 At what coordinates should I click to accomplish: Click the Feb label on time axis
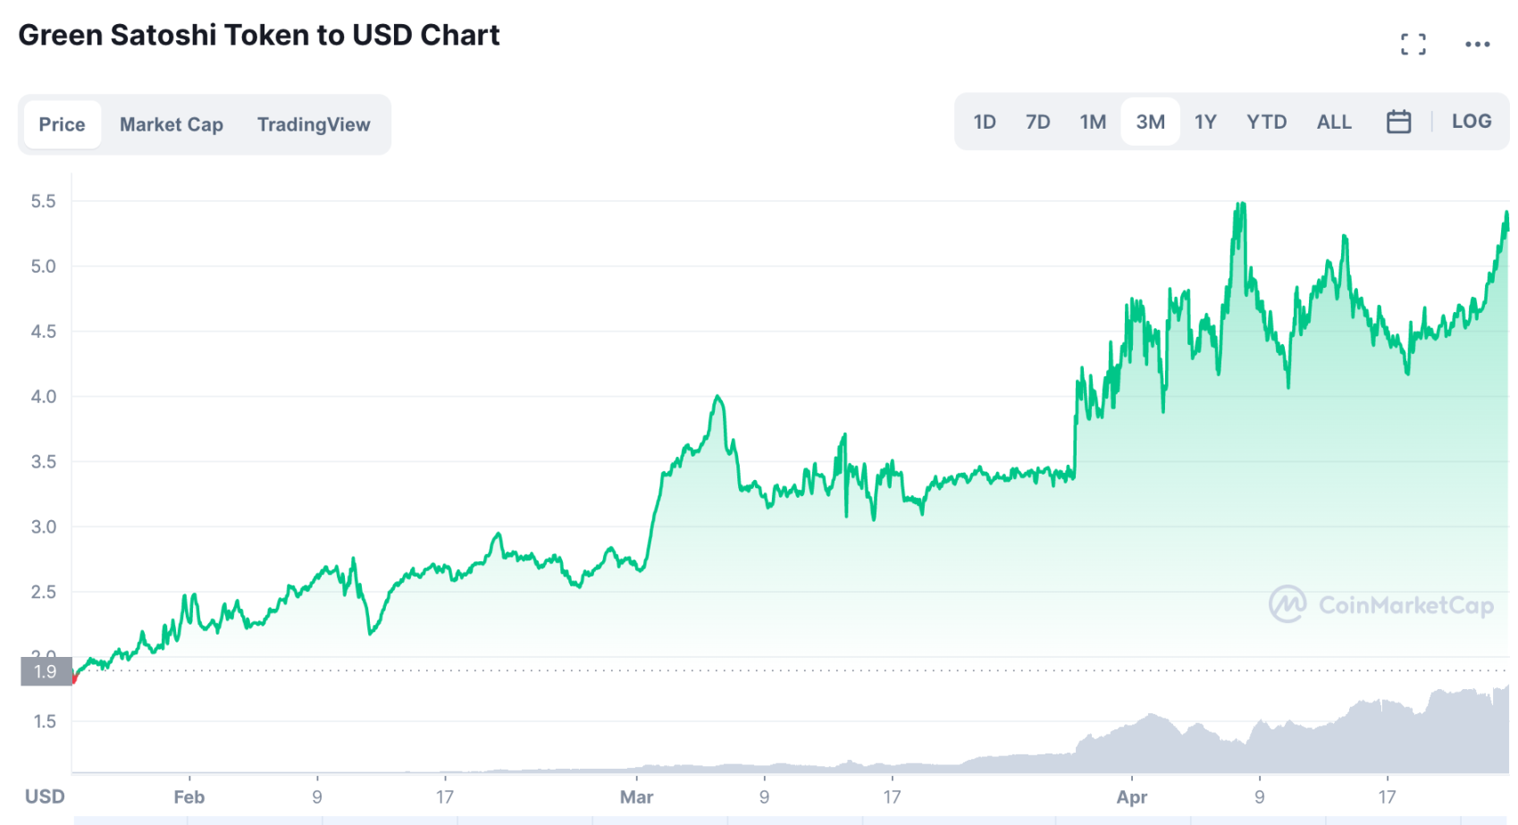tap(189, 796)
